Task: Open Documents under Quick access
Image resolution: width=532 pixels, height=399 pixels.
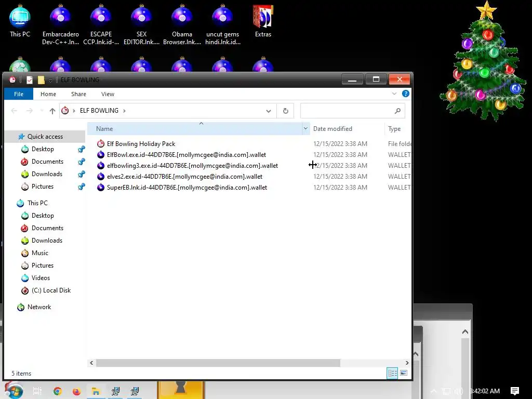Action: (47, 162)
